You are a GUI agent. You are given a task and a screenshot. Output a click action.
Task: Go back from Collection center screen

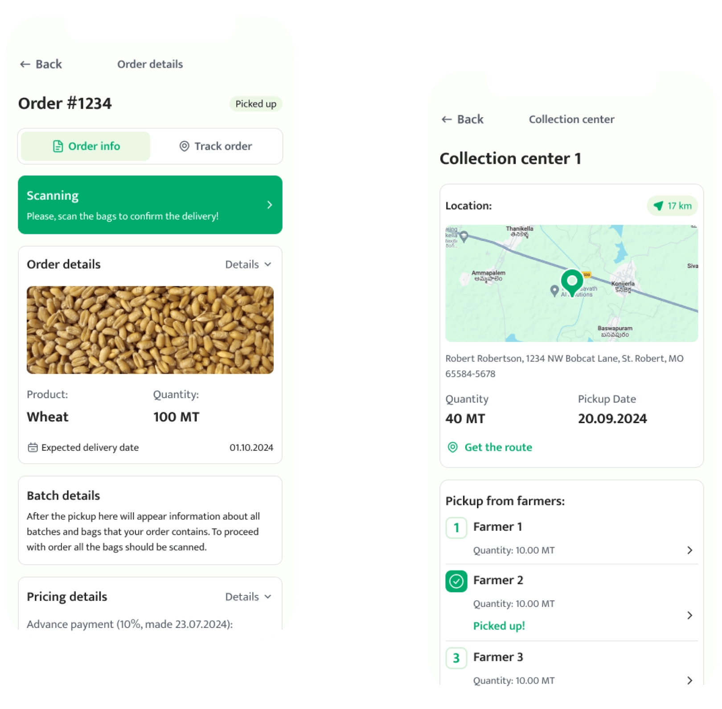coord(462,119)
